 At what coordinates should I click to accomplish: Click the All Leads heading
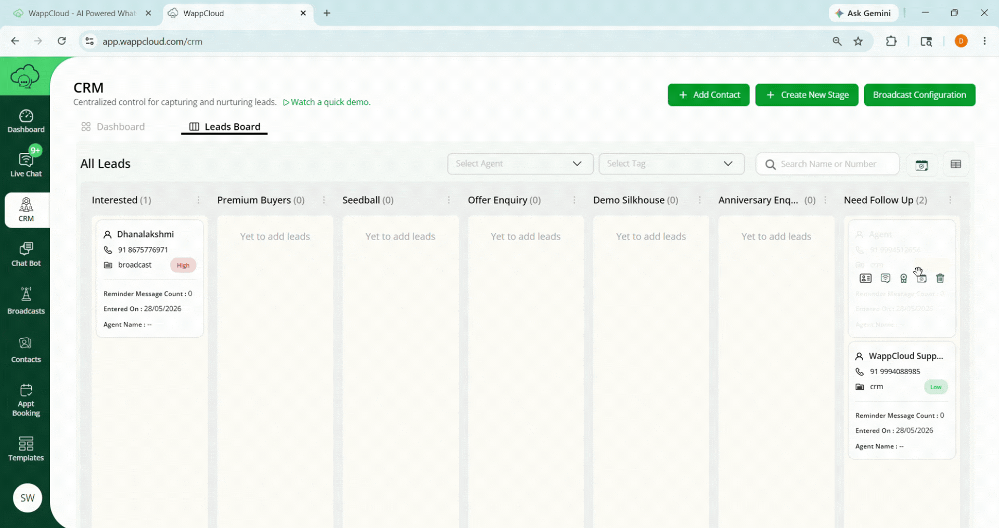click(x=106, y=164)
